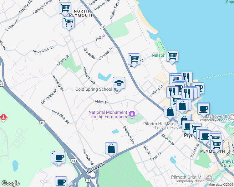234x187 pixels.
Task: Click the Allerton St label
Action: coord(168,140)
